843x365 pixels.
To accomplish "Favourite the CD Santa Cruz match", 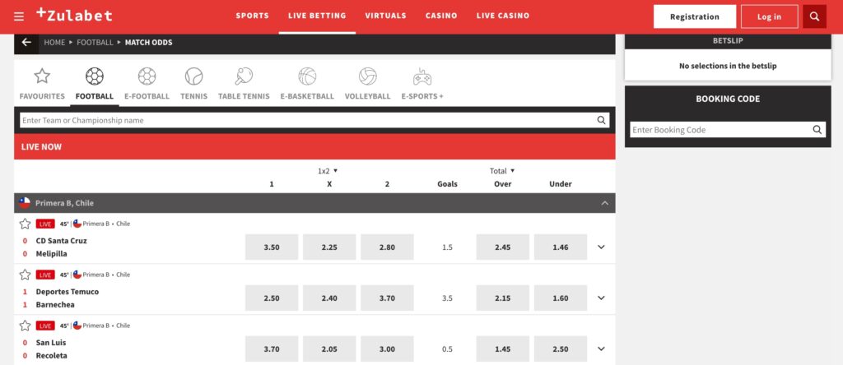I will [x=25, y=224].
